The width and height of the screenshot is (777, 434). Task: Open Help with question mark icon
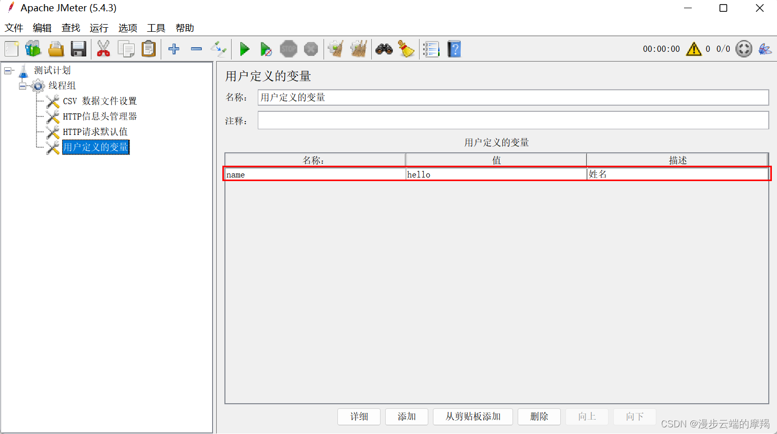pos(454,49)
